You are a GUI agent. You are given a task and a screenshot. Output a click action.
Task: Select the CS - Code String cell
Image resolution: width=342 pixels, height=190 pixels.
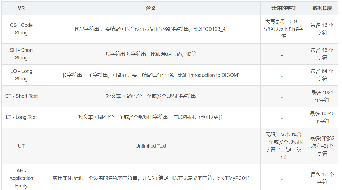click(x=21, y=29)
